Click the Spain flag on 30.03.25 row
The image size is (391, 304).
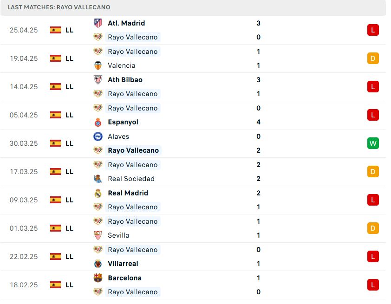pyautogui.click(x=55, y=143)
